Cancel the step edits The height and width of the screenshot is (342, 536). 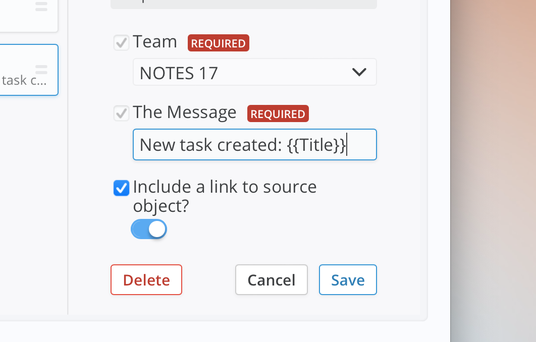pos(271,280)
